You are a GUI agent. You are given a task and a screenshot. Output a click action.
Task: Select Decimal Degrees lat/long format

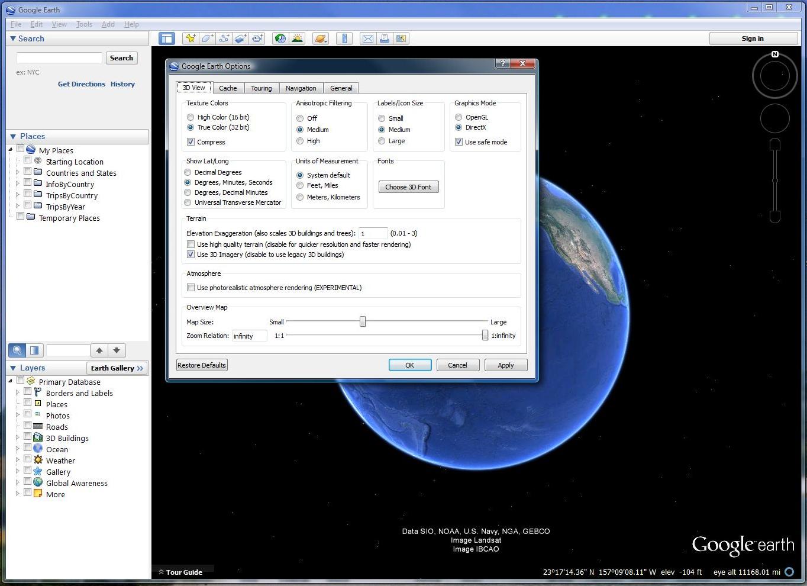coord(188,172)
